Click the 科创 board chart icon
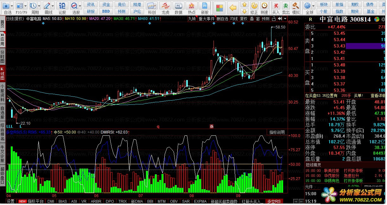The height and width of the screenshot is (205, 387). tap(152, 6)
